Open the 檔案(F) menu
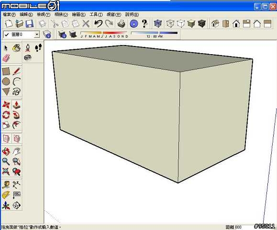Image resolution: width=277 pixels, height=230 pixels. click(9, 14)
